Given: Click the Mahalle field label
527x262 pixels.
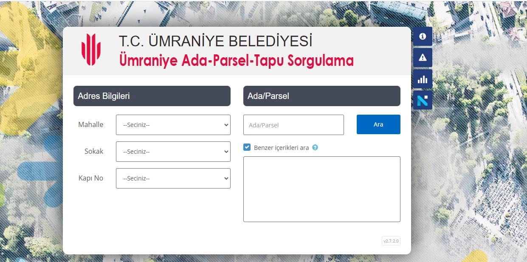Looking at the screenshot, I should [90, 124].
